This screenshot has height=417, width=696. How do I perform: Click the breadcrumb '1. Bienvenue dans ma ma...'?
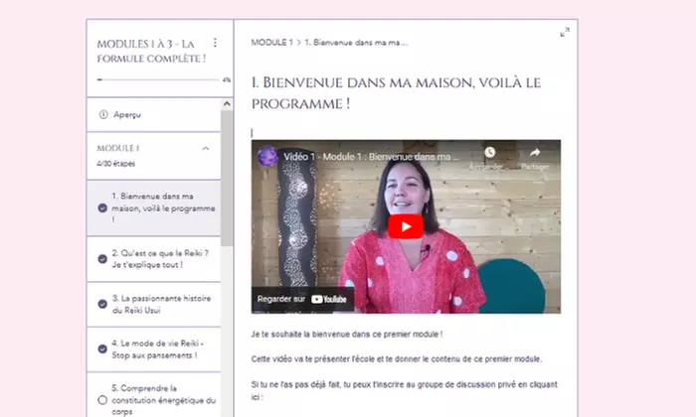[x=356, y=43]
